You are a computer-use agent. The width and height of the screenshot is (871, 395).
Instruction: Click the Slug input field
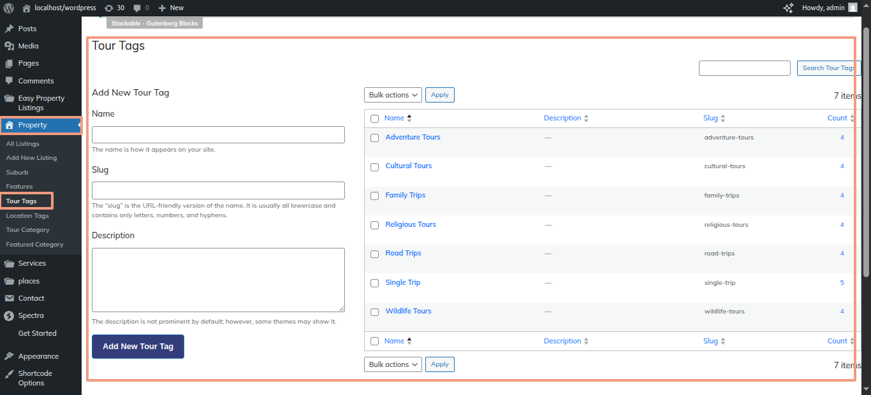tap(218, 190)
